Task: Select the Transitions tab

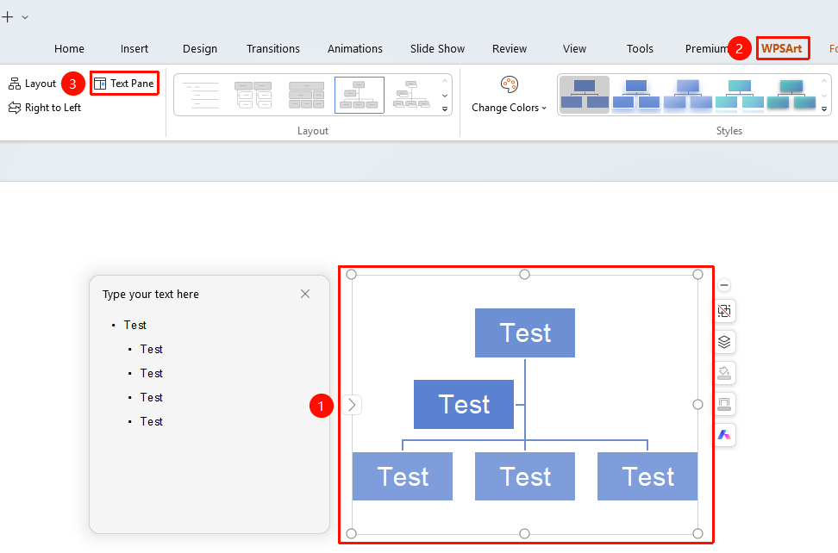Action: (273, 48)
